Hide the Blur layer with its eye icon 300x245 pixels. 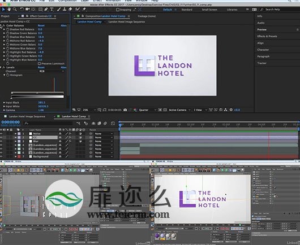pos(1,141)
